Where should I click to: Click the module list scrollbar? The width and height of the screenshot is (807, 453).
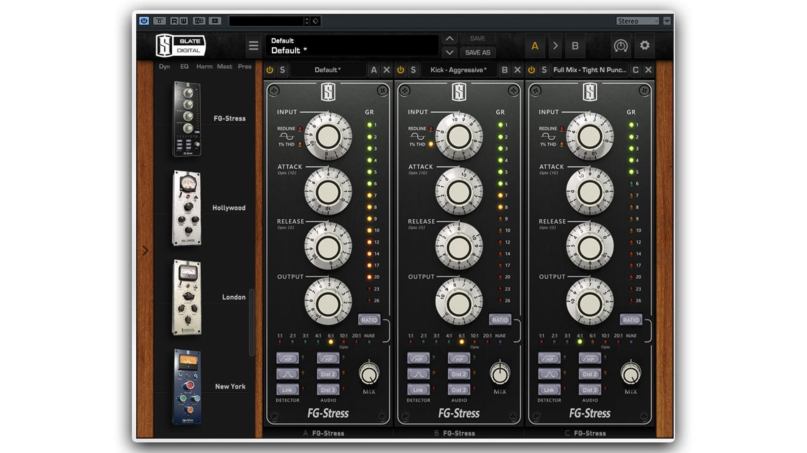252,322
